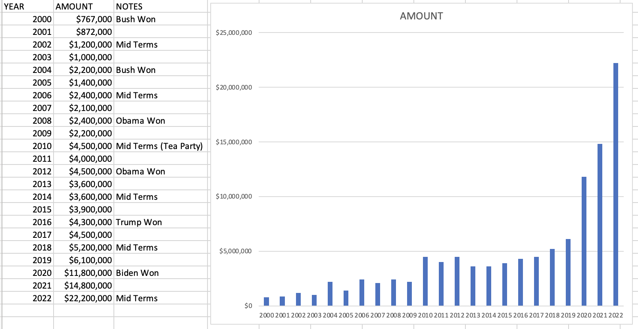Select the cell containing Mid Terms (Tea Party)

(x=159, y=146)
